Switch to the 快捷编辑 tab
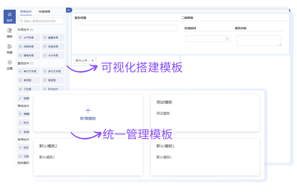The image size is (297, 192). (x=44, y=12)
